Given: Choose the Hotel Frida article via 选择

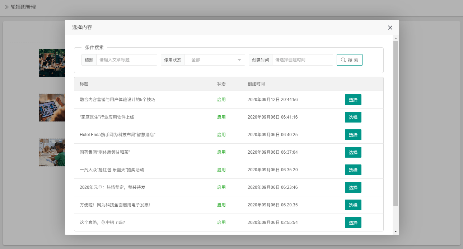Looking at the screenshot, I should click(x=353, y=135).
